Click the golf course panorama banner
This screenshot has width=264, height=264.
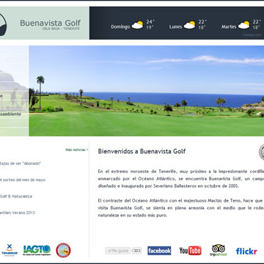click(147, 91)
